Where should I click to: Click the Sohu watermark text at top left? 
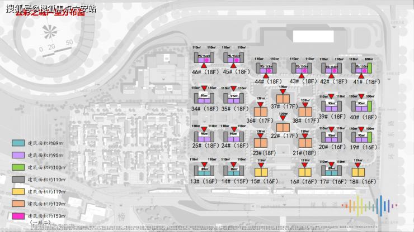[53, 8]
